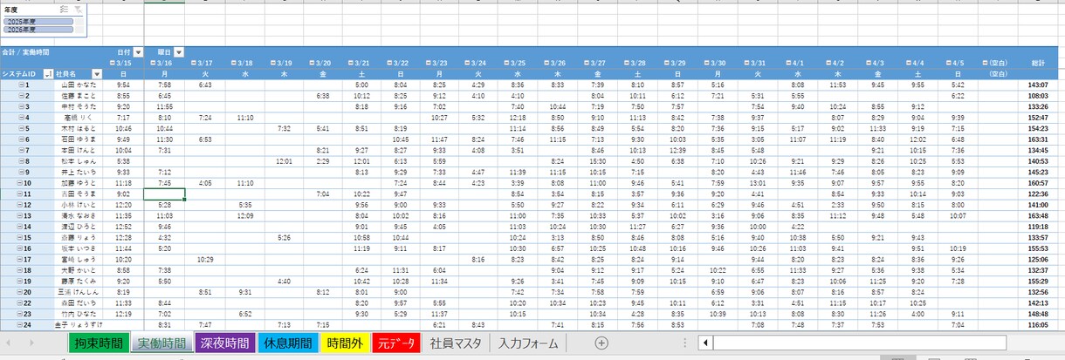Collapse the 3/20 date group
This screenshot has height=360, width=1065.
click(x=312, y=64)
